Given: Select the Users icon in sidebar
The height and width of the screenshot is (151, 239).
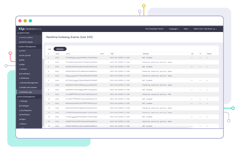Looking at the screenshot, I should point(20,51).
